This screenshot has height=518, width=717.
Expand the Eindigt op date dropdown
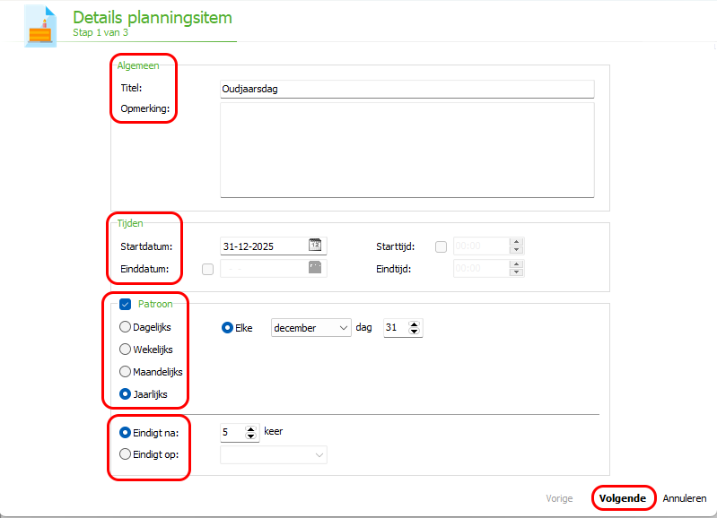(274, 455)
